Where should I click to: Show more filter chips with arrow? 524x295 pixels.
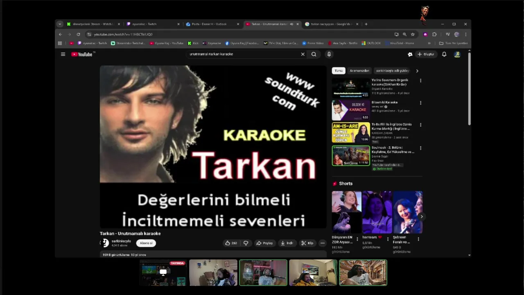click(x=417, y=70)
